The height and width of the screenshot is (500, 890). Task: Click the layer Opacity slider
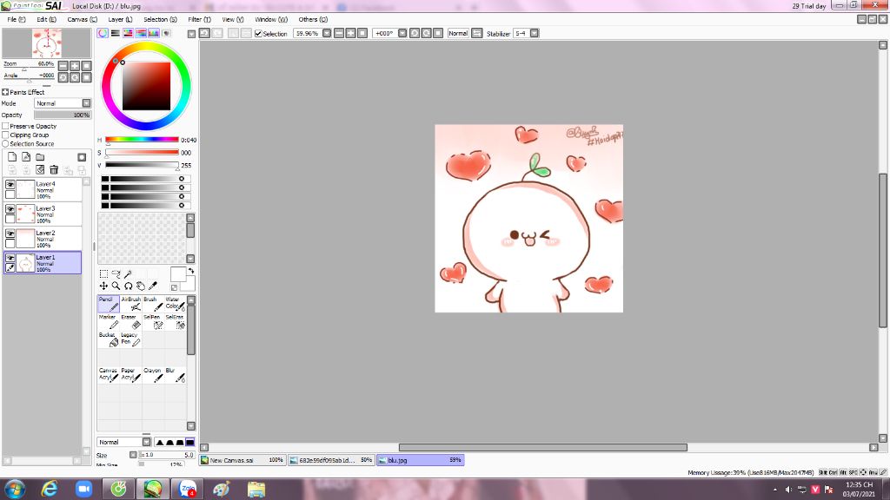(x=63, y=115)
